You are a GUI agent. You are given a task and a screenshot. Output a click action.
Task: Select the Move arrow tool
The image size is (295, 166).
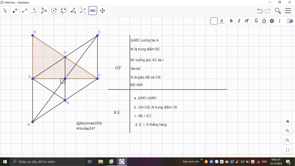pyautogui.click(x=5, y=11)
